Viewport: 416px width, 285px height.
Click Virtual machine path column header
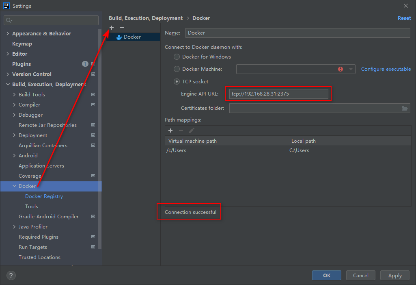(x=226, y=141)
